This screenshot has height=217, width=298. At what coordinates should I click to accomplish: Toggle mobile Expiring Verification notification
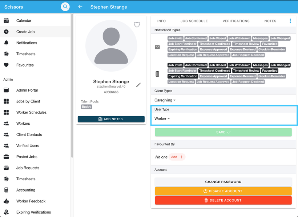point(183,76)
